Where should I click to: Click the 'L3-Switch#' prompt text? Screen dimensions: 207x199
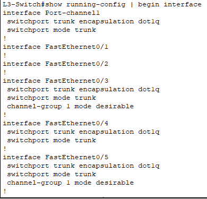[x=24, y=4]
